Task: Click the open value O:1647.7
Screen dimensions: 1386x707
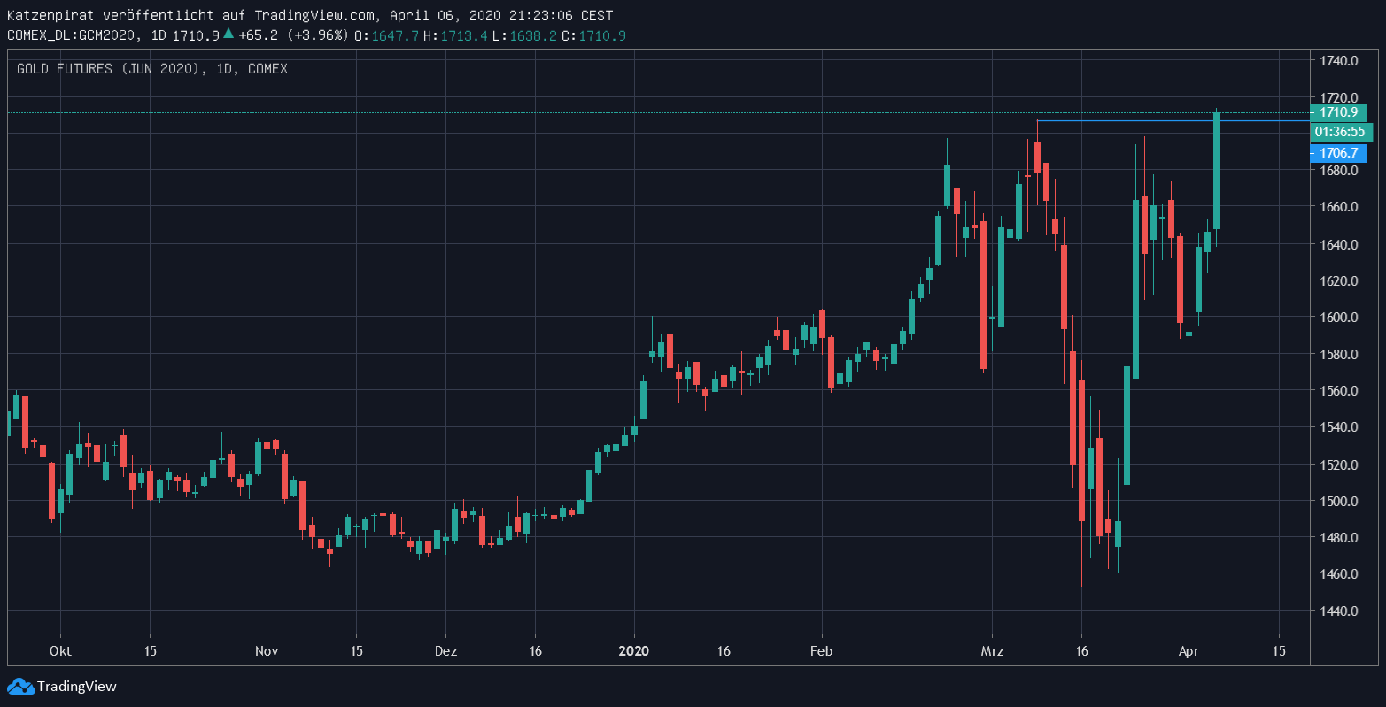Action: 387,35
